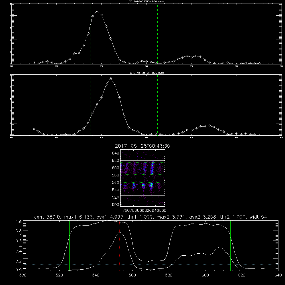Select 'ave2 3.208' in the statistics line

203,217
